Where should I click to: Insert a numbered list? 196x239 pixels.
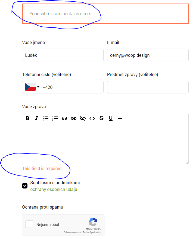pyautogui.click(x=55, y=118)
